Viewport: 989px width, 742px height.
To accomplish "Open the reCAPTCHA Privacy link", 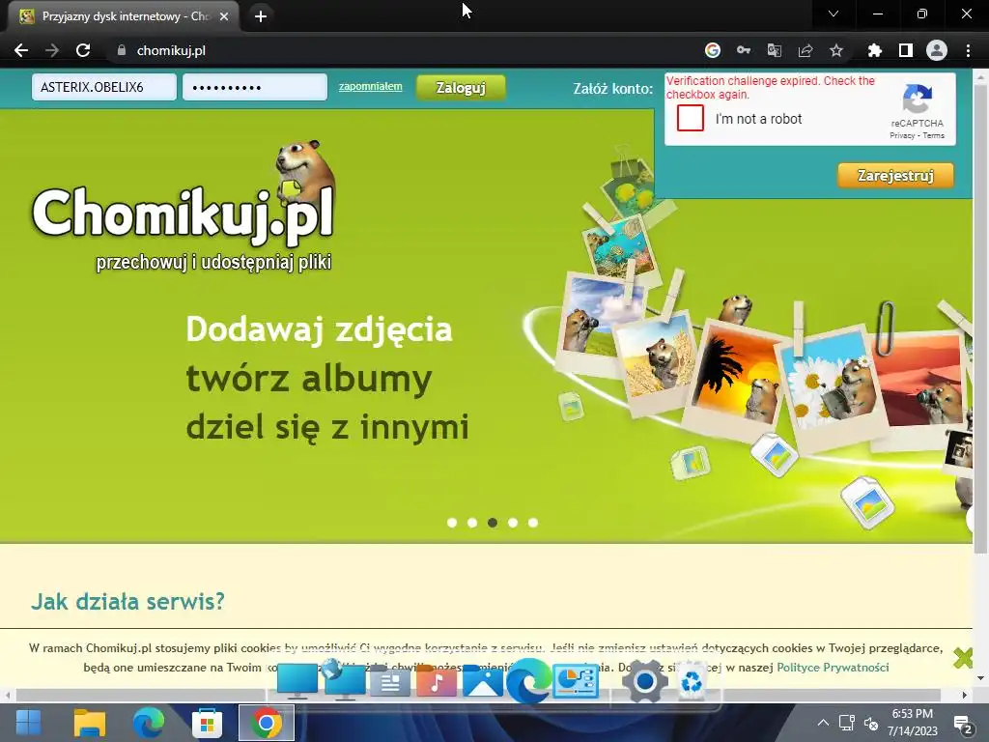I will tap(902, 135).
